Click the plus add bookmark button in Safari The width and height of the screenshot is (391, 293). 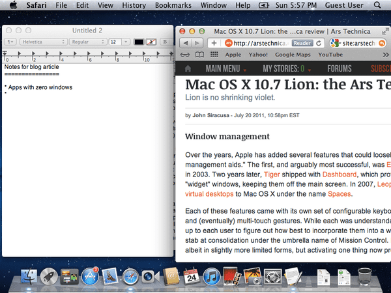(214, 43)
